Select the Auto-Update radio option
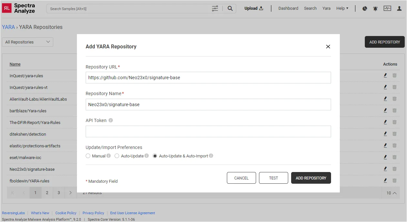Screen dimensions: 407x222 (117, 156)
